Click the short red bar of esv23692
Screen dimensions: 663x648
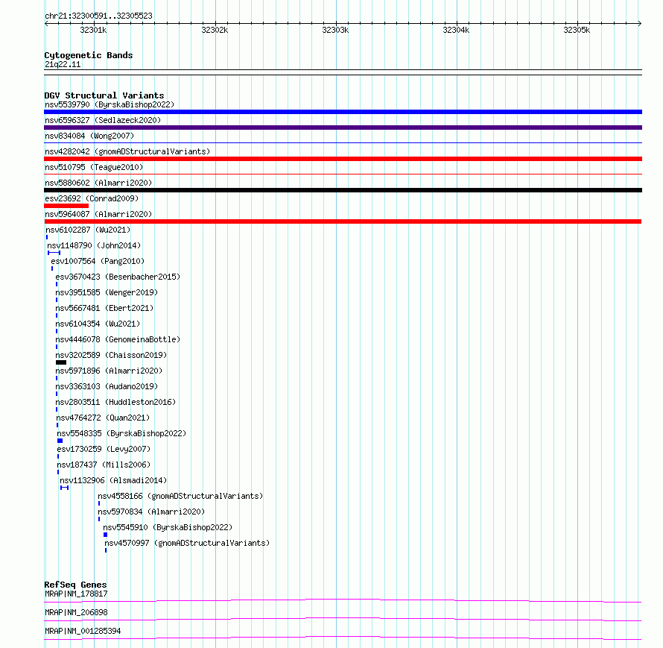click(x=66, y=206)
